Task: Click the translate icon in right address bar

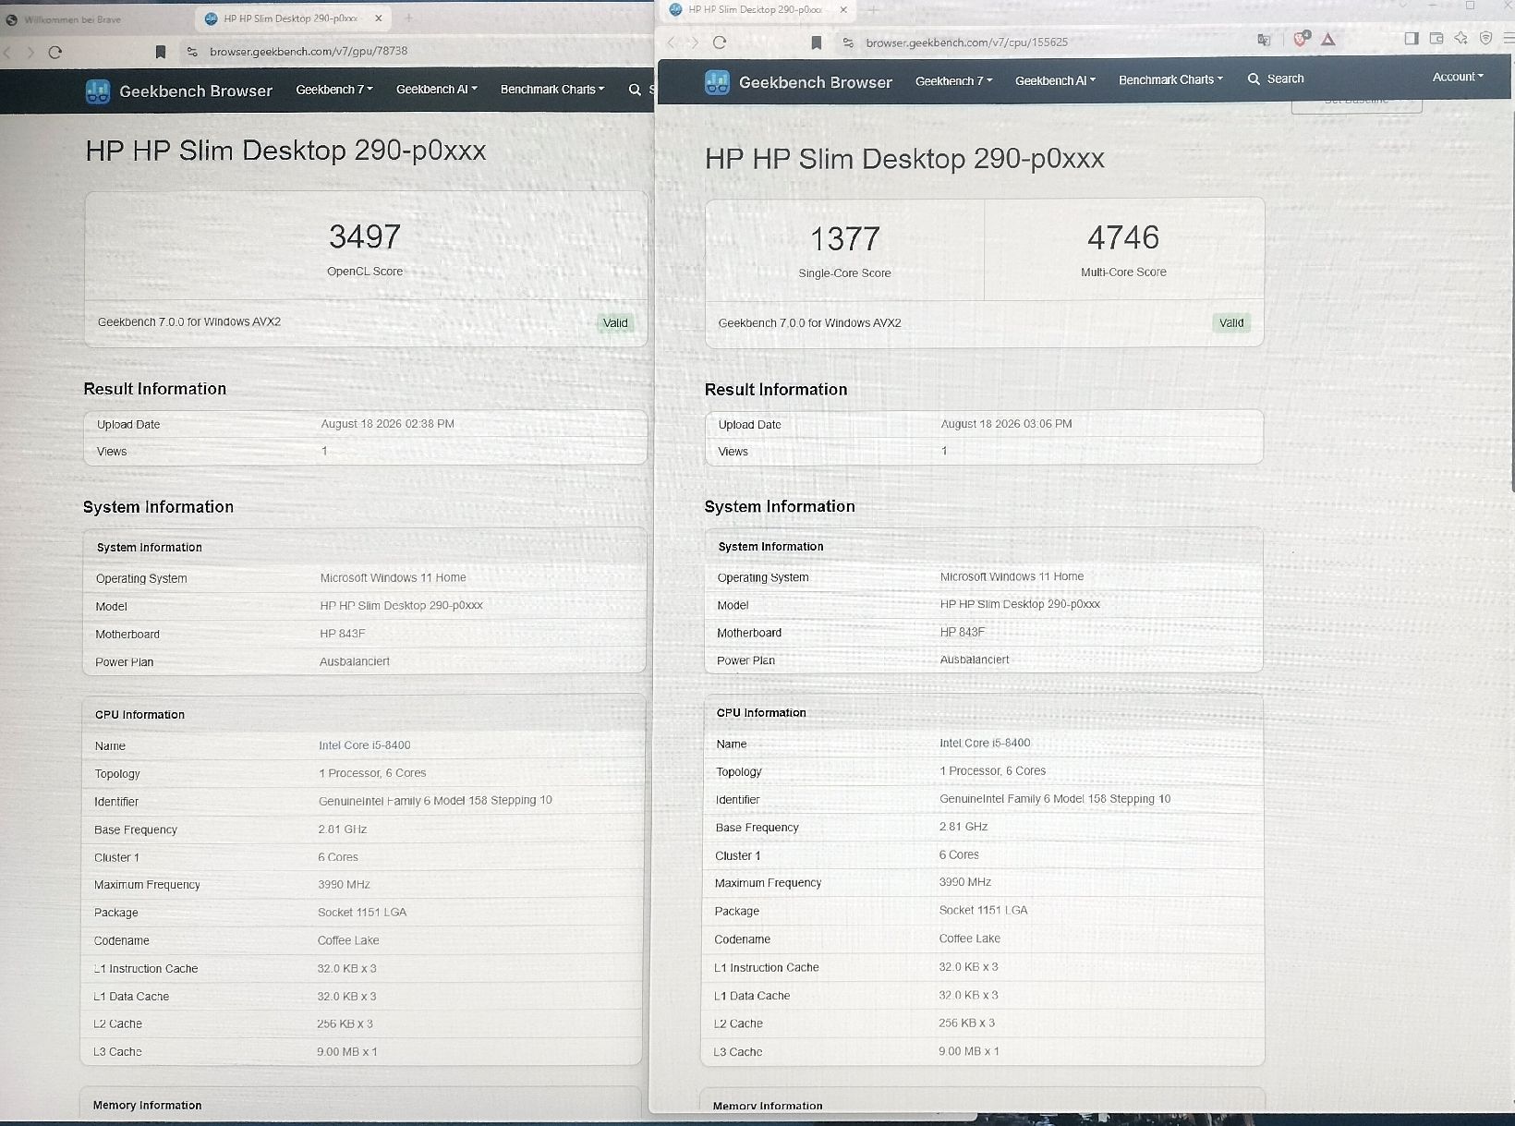Action: 1264,40
